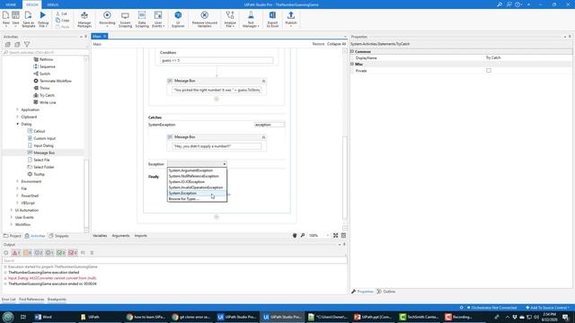This screenshot has width=575, height=323.
Task: Click the fit to screen icon
Action: click(335, 235)
